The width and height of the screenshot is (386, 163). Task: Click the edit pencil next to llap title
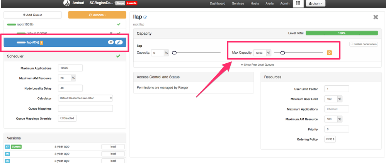(145, 17)
